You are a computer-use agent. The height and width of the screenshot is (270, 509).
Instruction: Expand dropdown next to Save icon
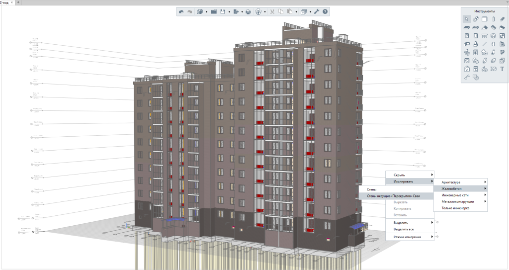229,12
